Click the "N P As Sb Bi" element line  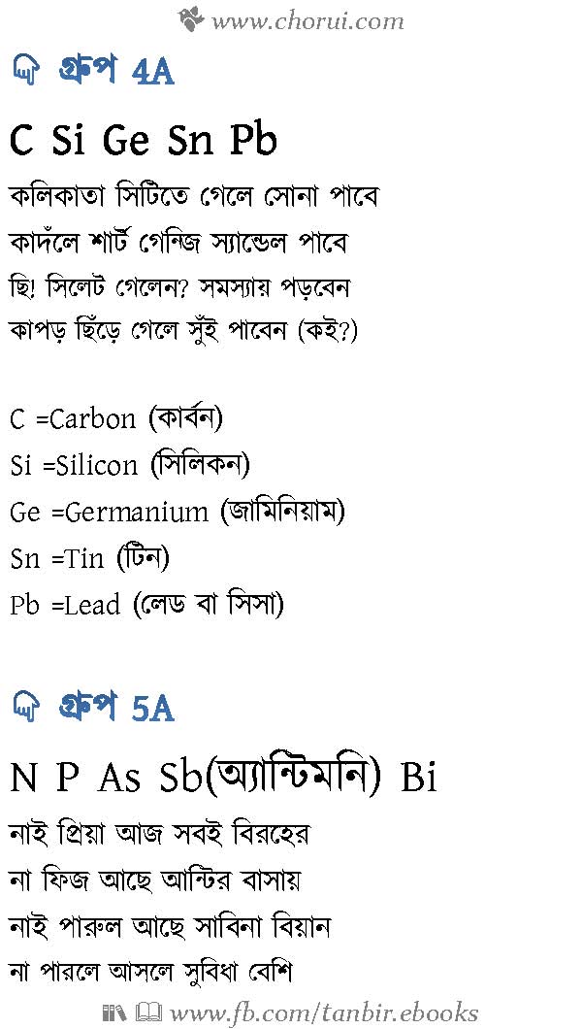point(223,779)
